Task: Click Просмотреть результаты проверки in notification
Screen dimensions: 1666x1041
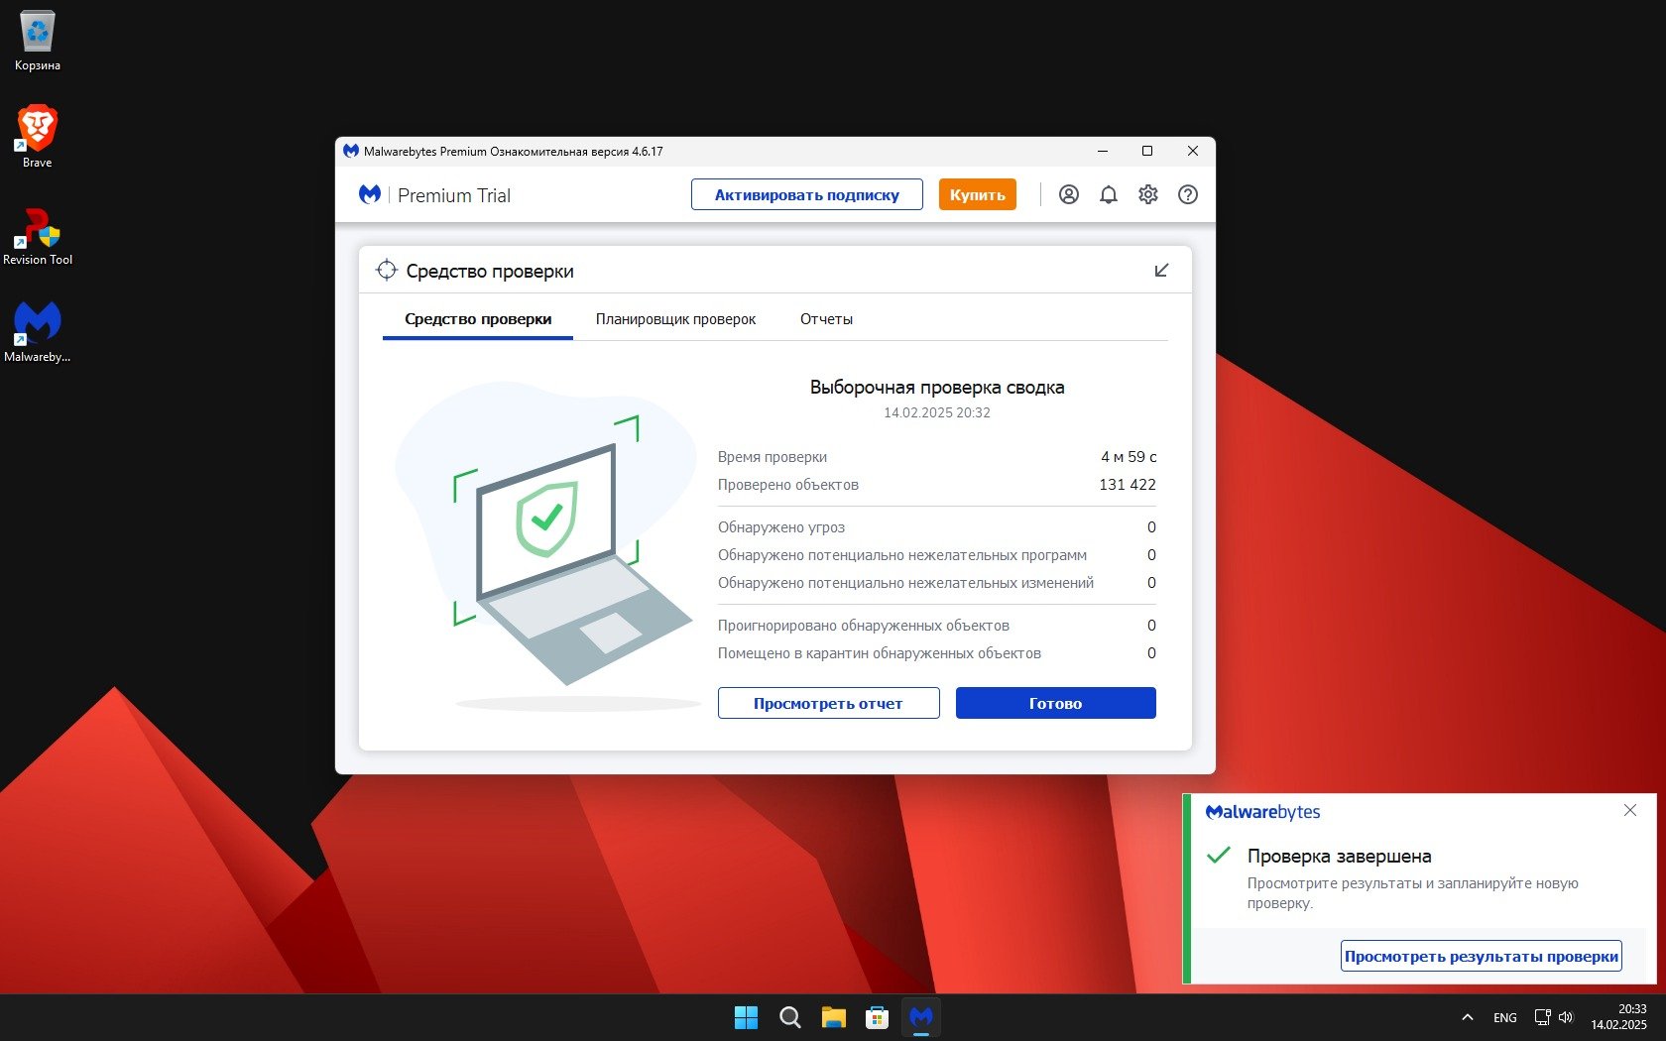Action: pos(1482,956)
